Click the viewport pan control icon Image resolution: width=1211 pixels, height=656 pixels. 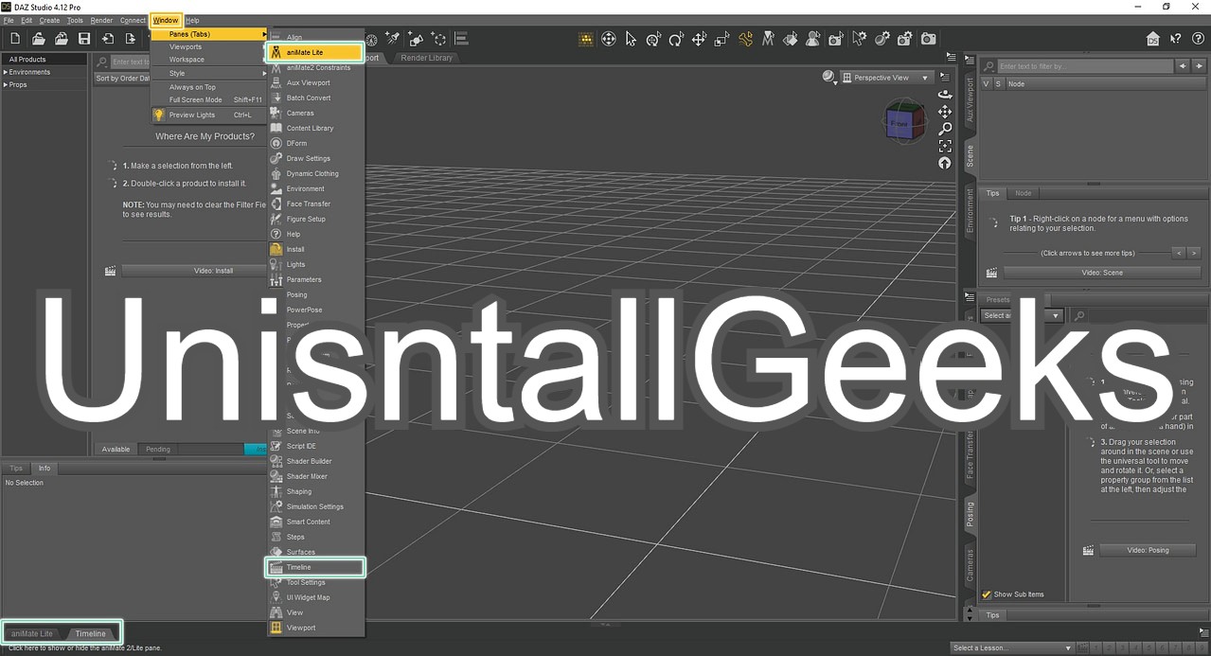tap(945, 112)
